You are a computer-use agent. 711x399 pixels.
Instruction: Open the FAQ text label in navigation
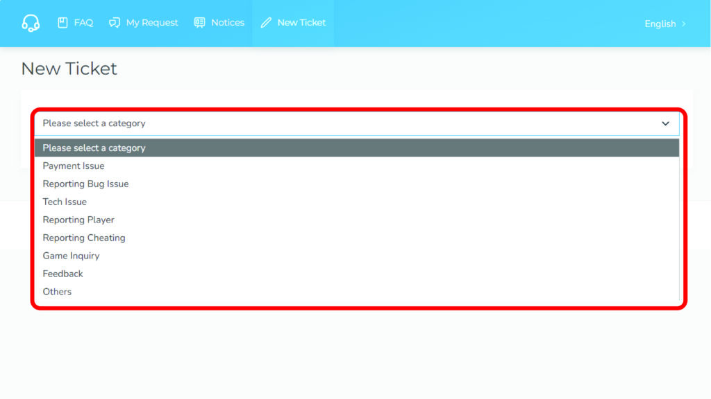click(x=83, y=23)
